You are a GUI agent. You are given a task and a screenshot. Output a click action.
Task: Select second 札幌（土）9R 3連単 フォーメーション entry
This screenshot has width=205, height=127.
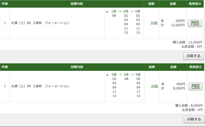[41, 86]
